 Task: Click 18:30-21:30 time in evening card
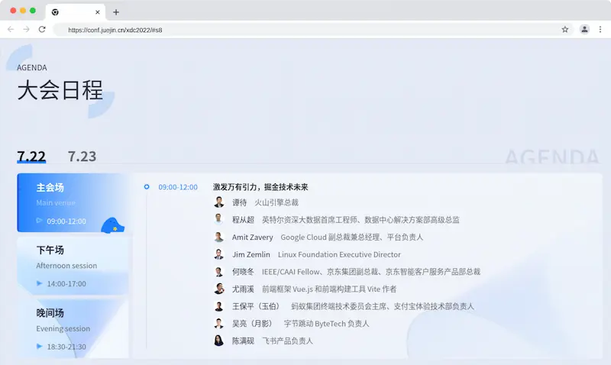click(66, 347)
